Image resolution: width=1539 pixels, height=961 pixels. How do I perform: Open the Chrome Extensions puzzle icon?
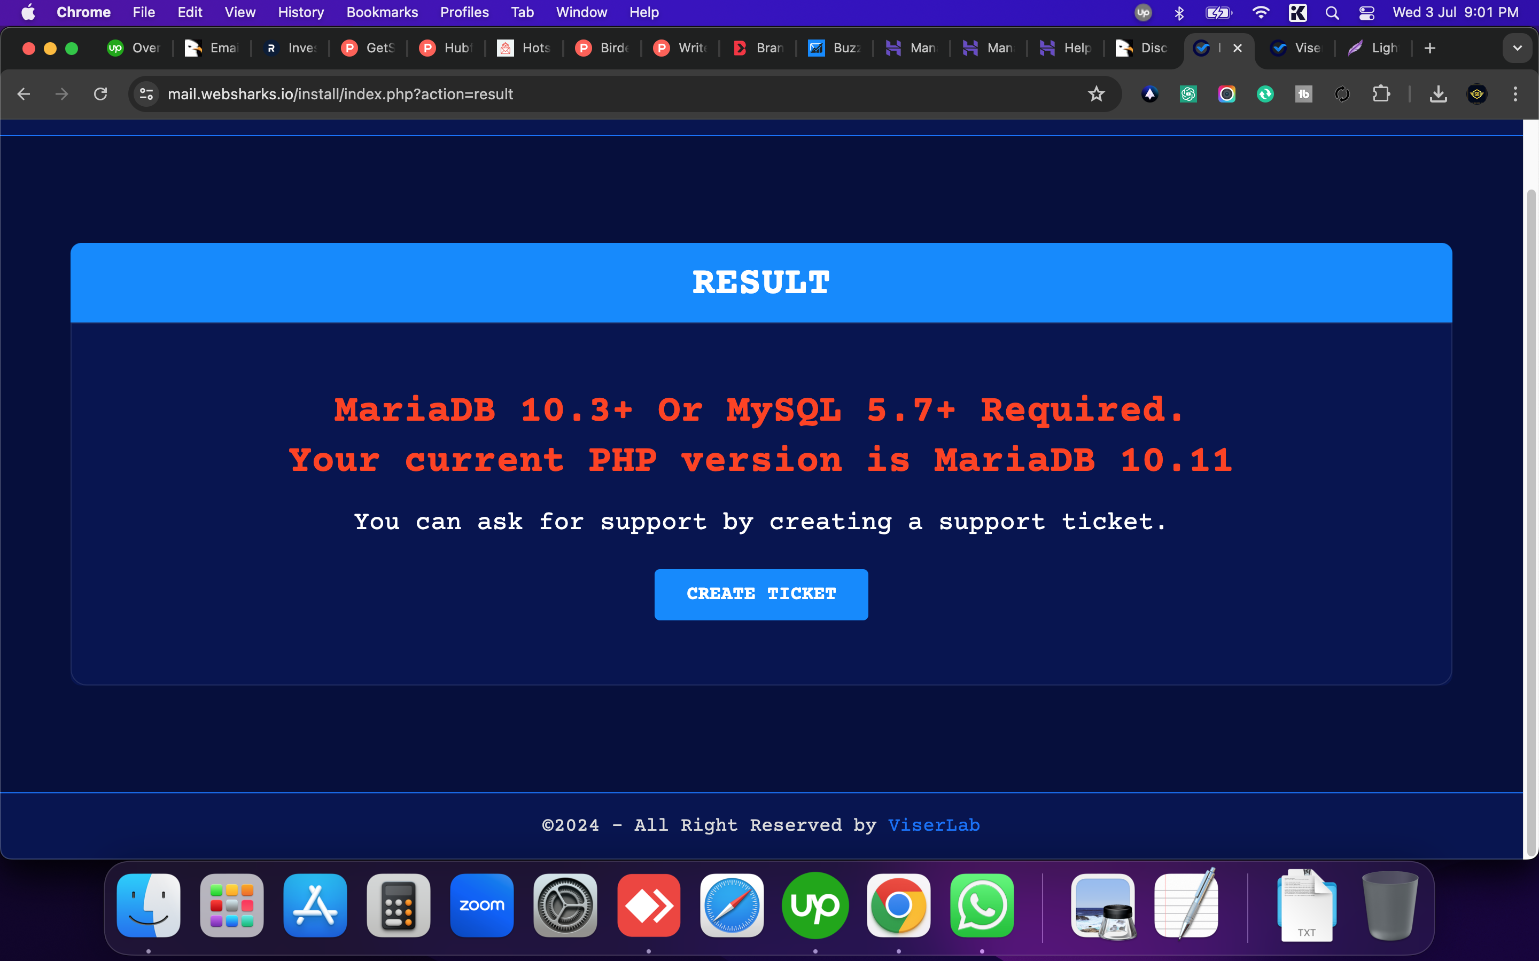pos(1381,94)
